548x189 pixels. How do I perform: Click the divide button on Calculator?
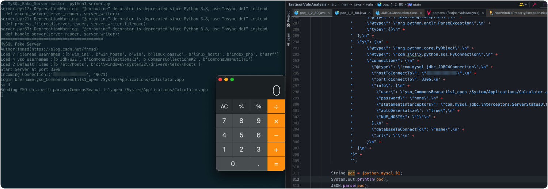click(276, 106)
